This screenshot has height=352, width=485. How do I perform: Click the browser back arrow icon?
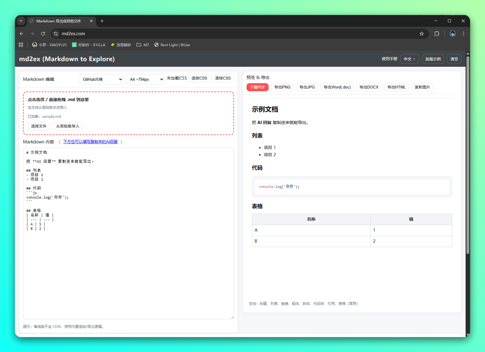[x=22, y=34]
